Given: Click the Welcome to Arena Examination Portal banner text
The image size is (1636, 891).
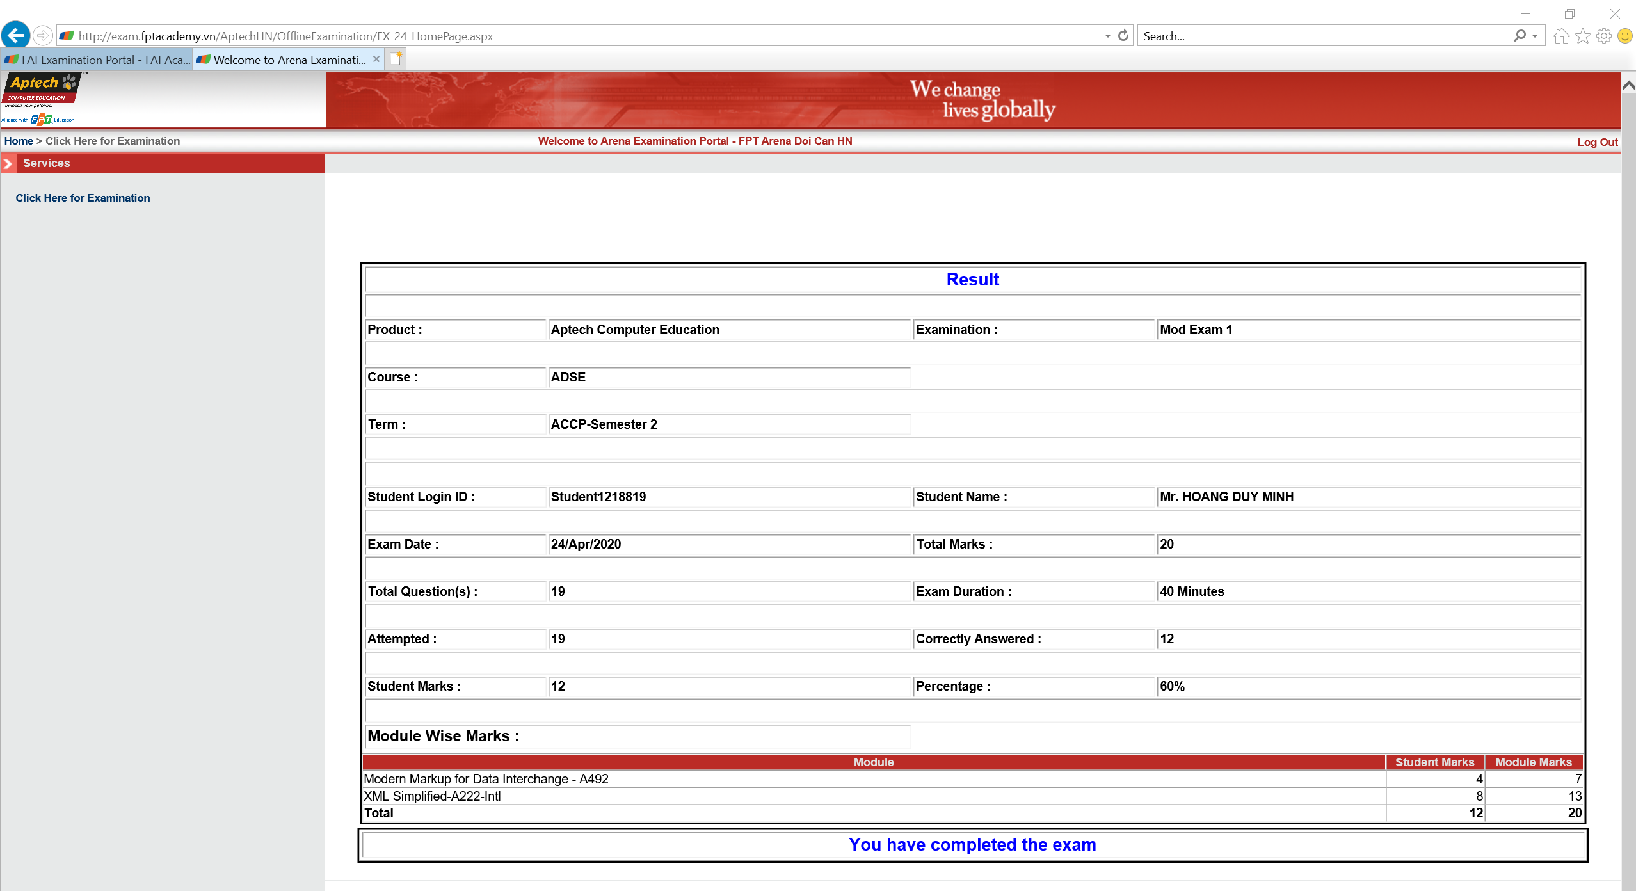Looking at the screenshot, I should 695,141.
